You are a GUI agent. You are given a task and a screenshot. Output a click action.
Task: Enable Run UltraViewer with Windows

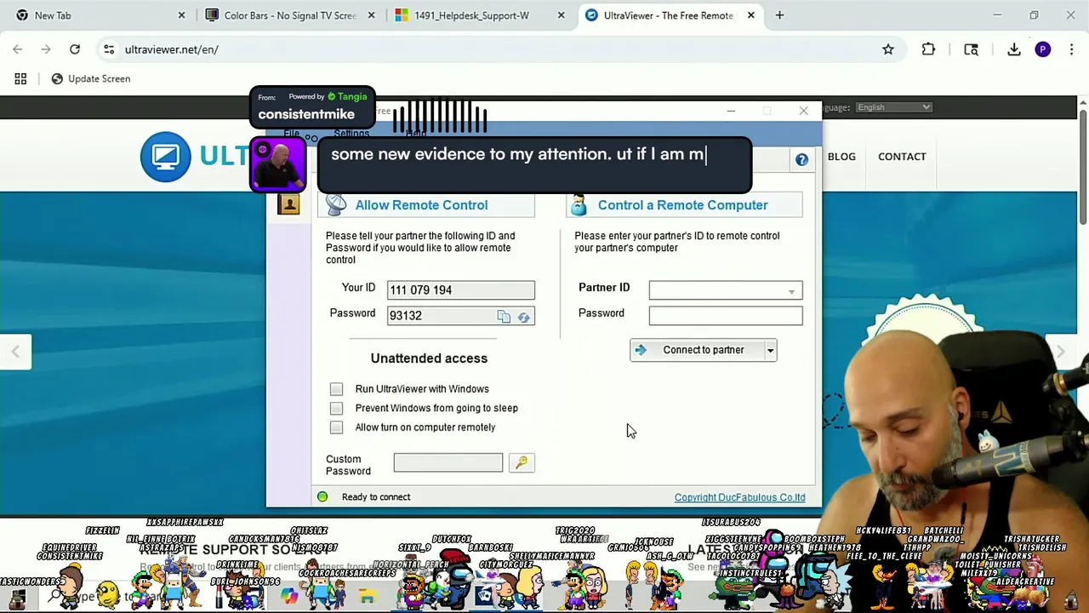pos(336,389)
